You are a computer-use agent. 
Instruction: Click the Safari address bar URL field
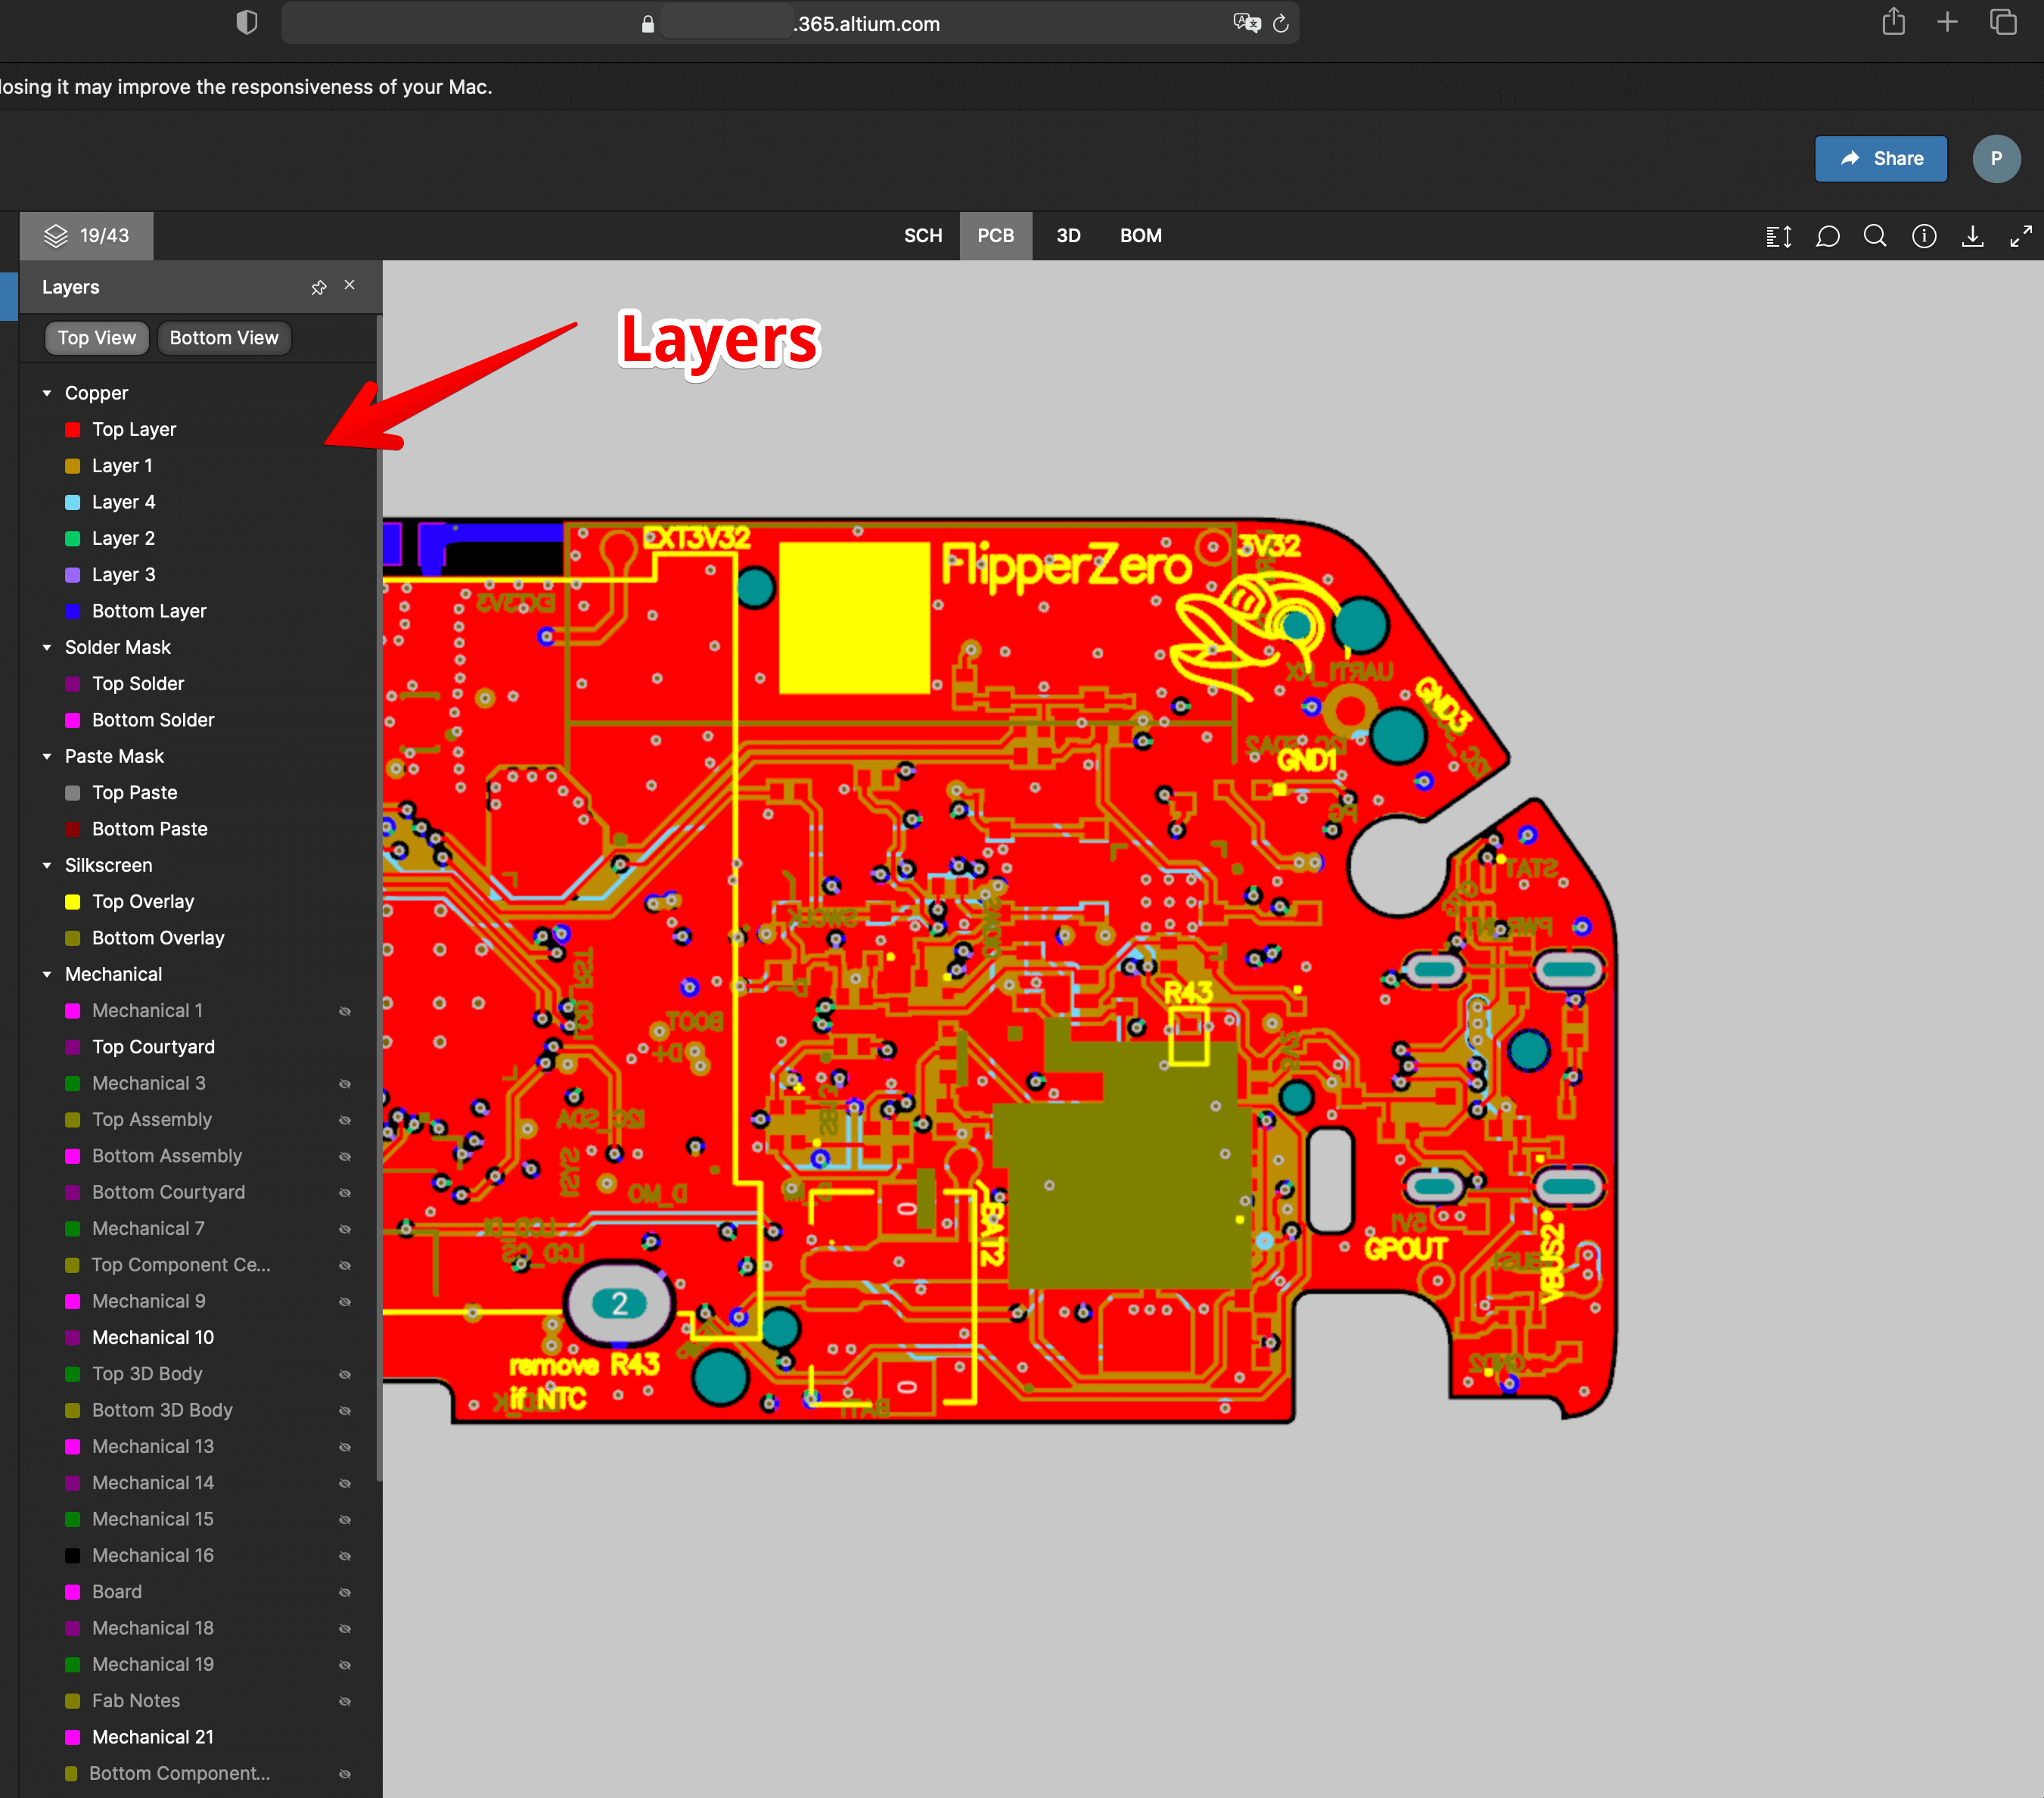coord(790,23)
